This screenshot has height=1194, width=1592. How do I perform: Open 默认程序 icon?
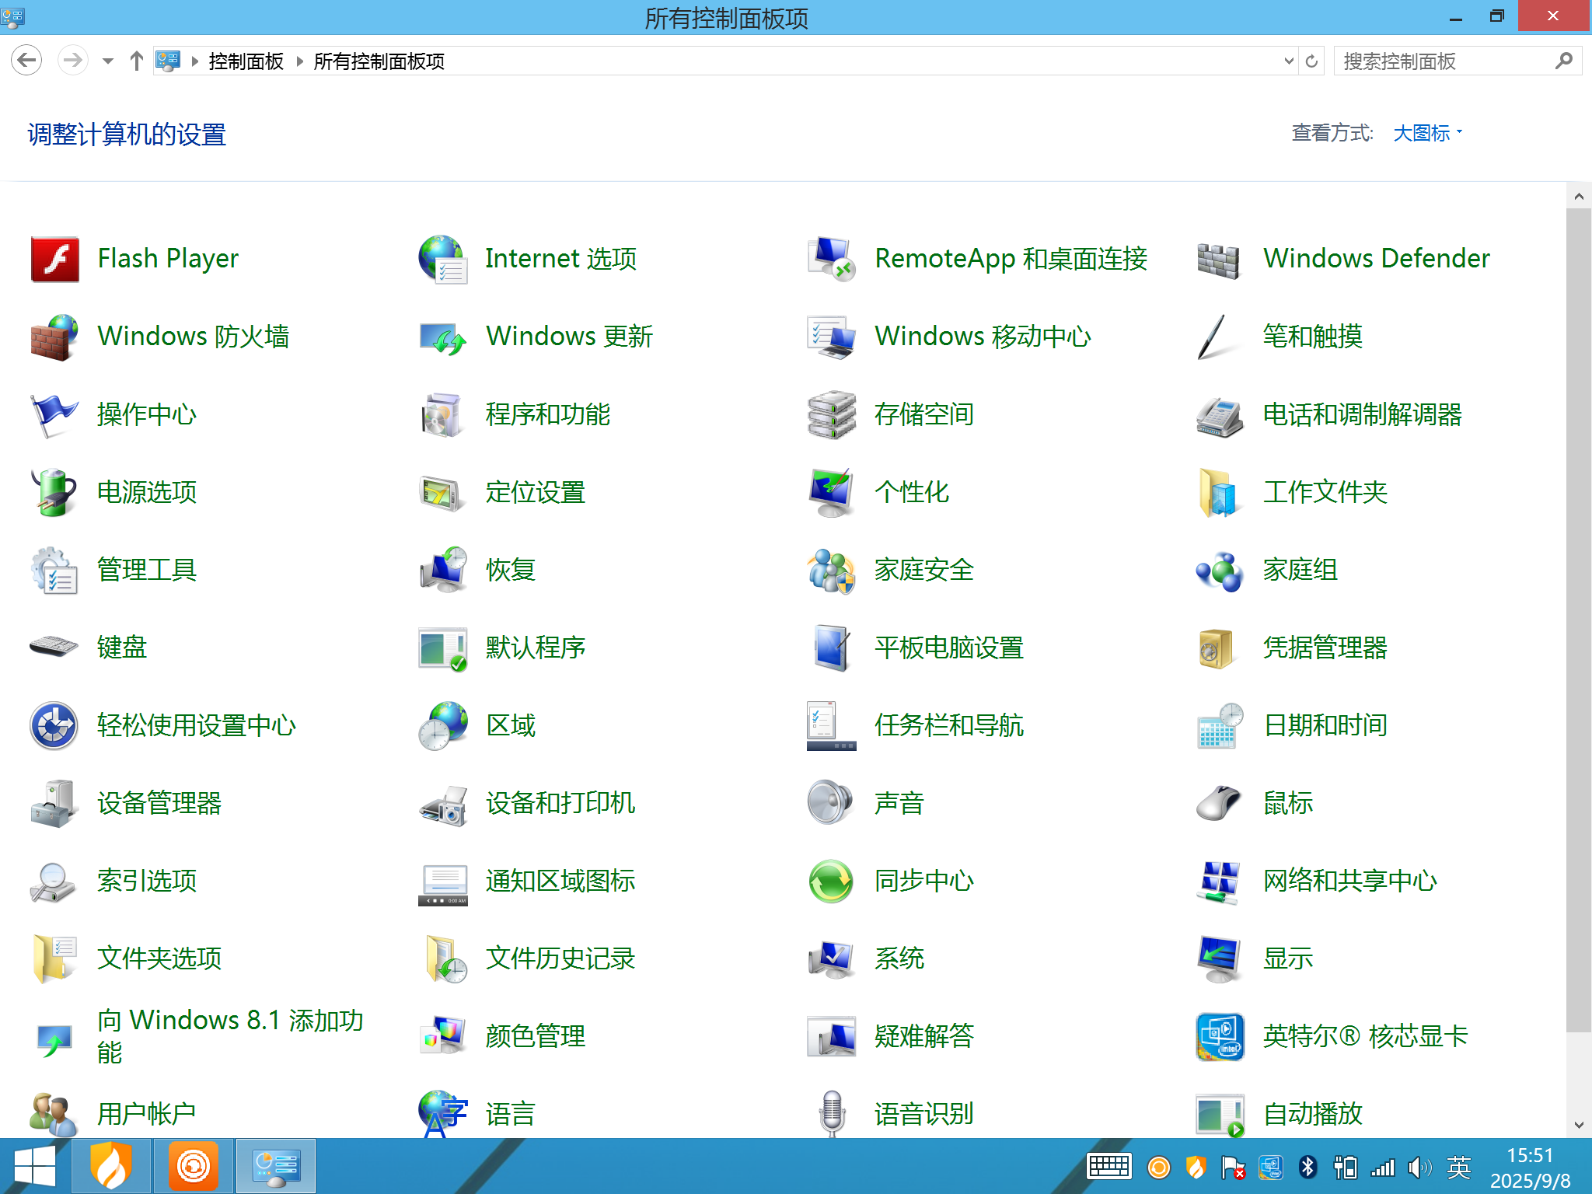click(x=443, y=649)
